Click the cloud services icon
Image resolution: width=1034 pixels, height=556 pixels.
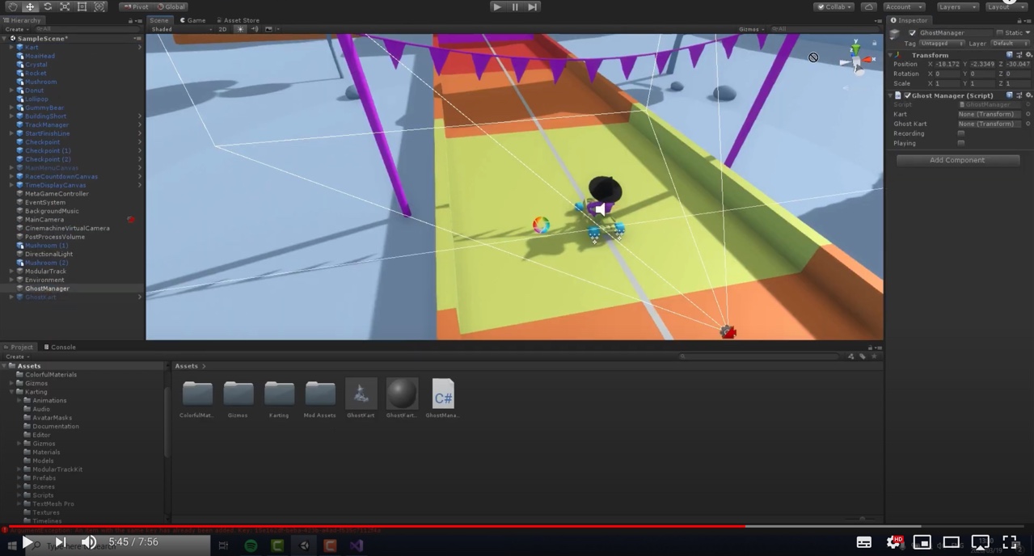click(868, 6)
